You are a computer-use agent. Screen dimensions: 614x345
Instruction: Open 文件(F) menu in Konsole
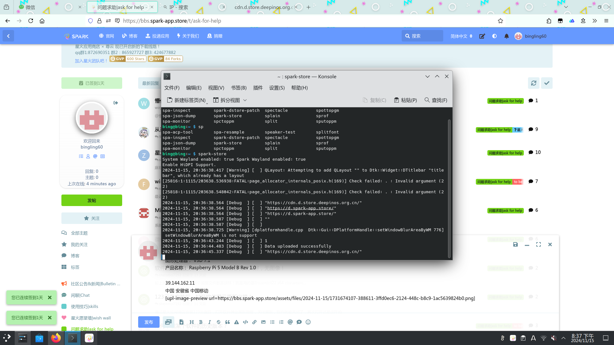point(172,88)
